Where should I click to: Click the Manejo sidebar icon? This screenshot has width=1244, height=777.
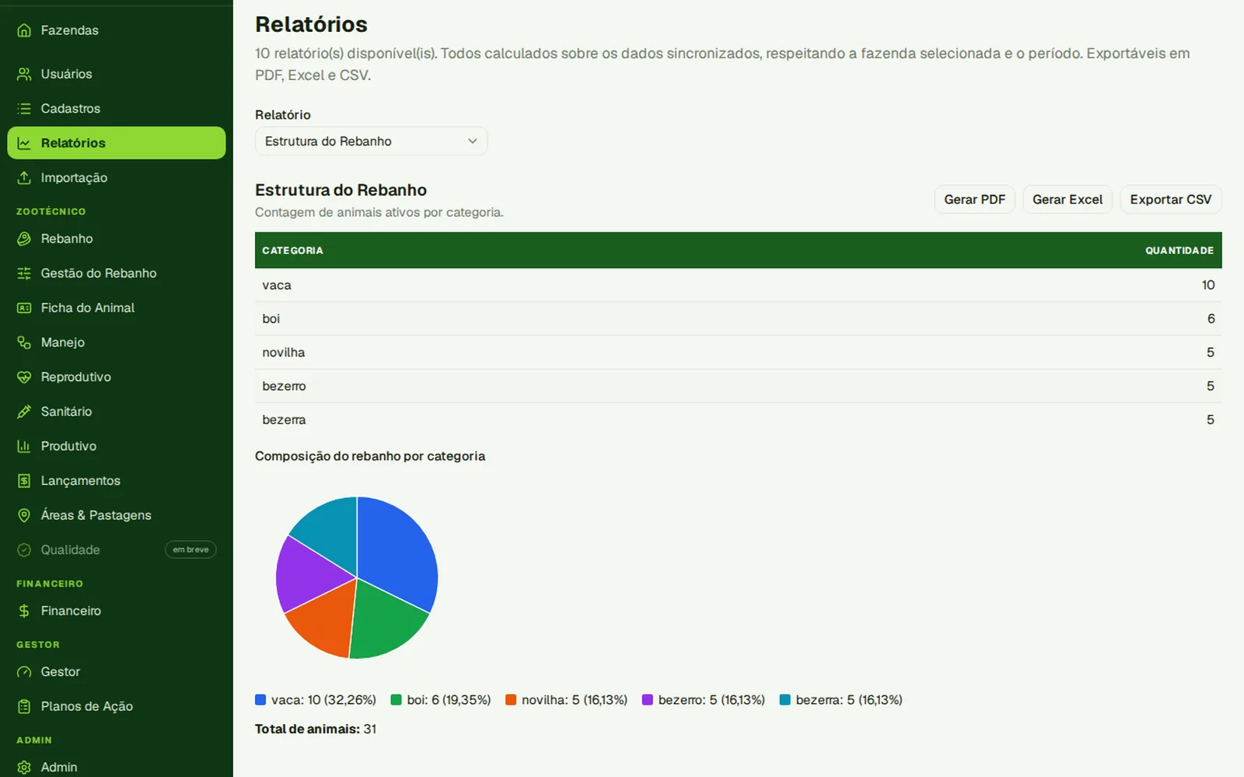point(24,343)
